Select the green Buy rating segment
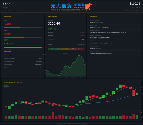Screen dimensions: 143x125 coord(59,49)
